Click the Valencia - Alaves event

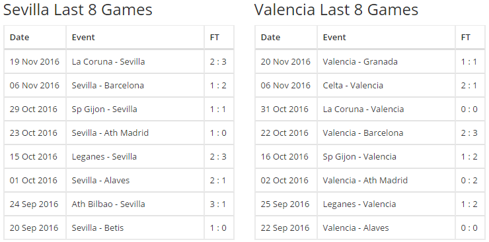356,227
